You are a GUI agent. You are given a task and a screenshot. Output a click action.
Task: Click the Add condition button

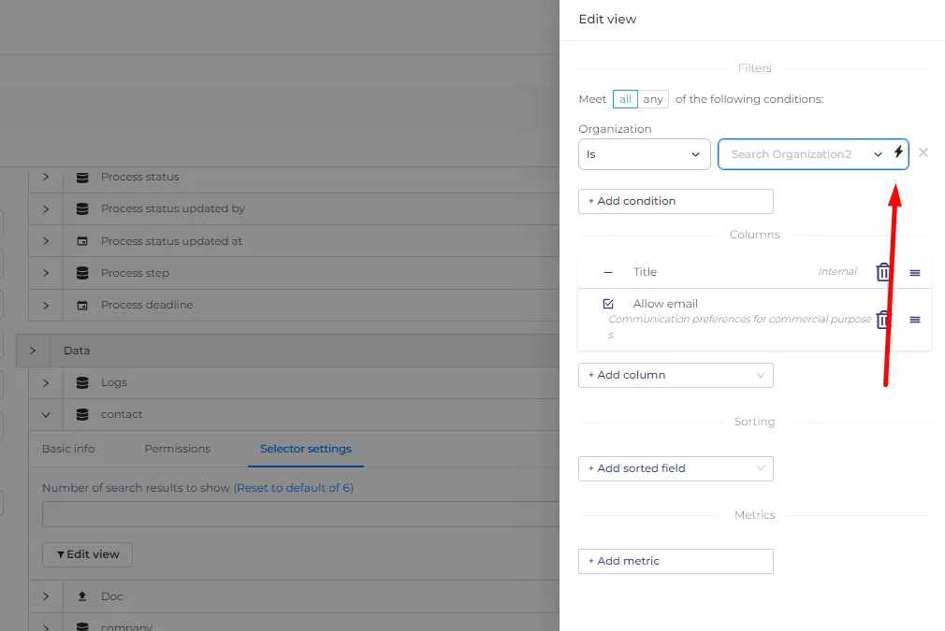[x=676, y=201]
